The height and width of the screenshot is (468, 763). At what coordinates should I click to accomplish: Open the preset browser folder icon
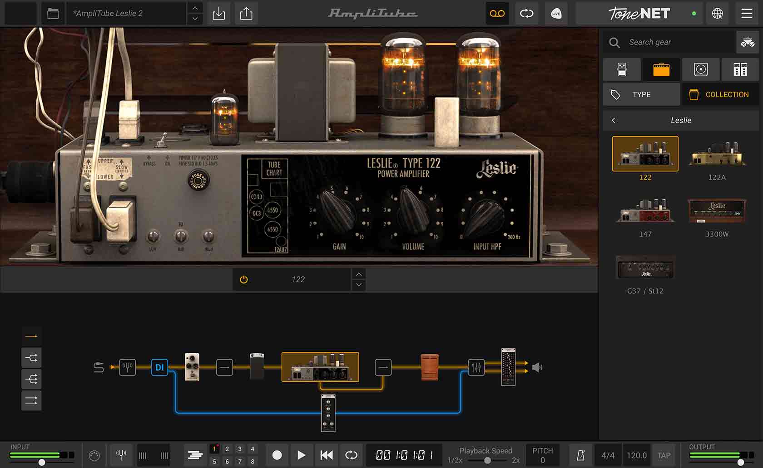click(53, 13)
